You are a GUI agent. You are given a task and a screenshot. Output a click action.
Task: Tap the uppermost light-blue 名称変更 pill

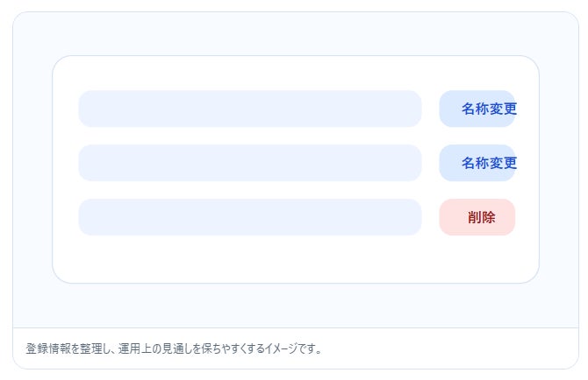click(477, 109)
